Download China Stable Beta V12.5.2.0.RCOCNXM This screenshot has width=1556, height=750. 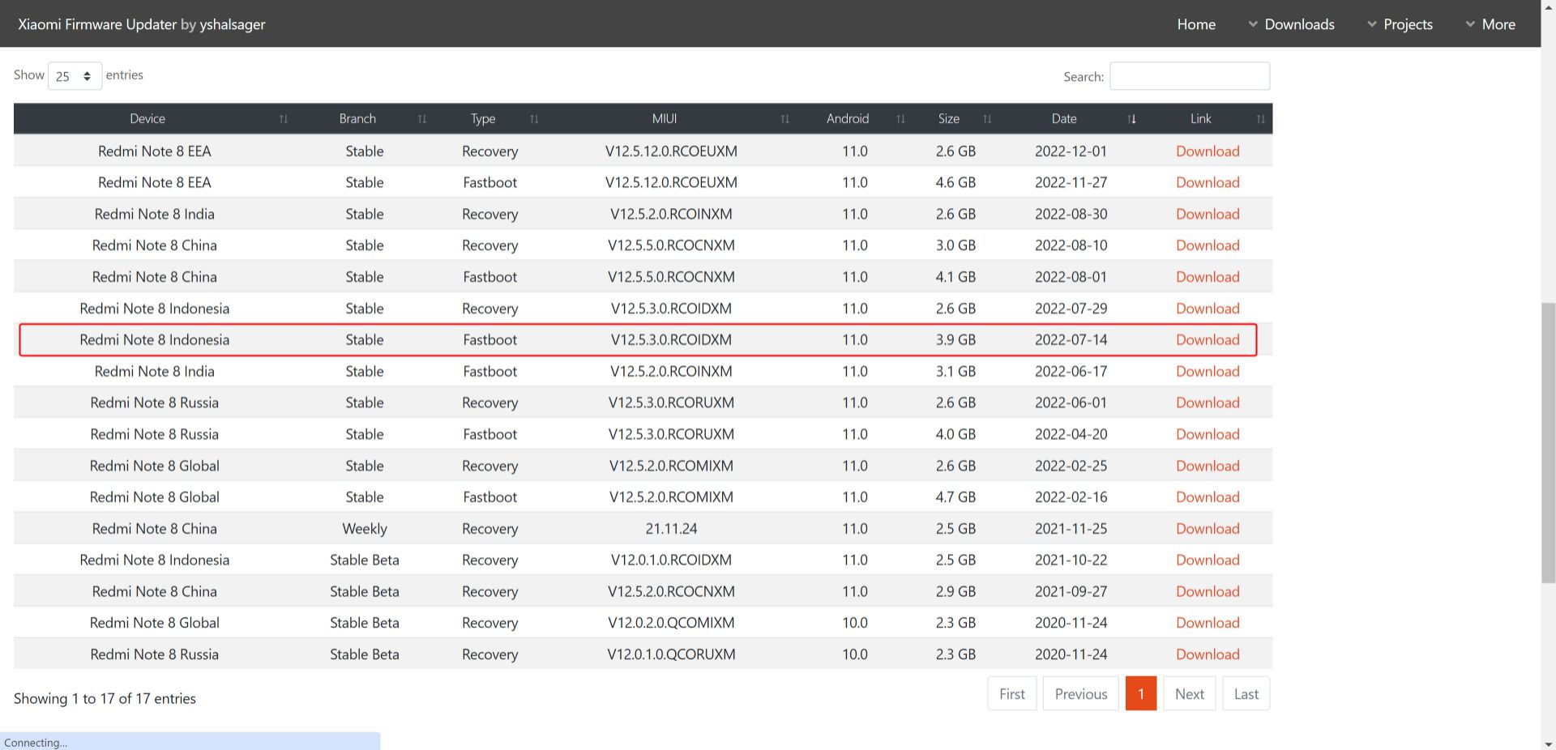[x=1208, y=591]
